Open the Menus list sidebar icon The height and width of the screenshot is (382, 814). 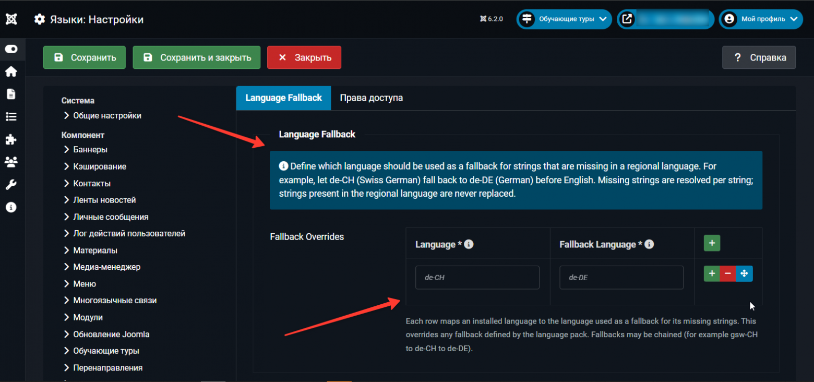point(11,116)
